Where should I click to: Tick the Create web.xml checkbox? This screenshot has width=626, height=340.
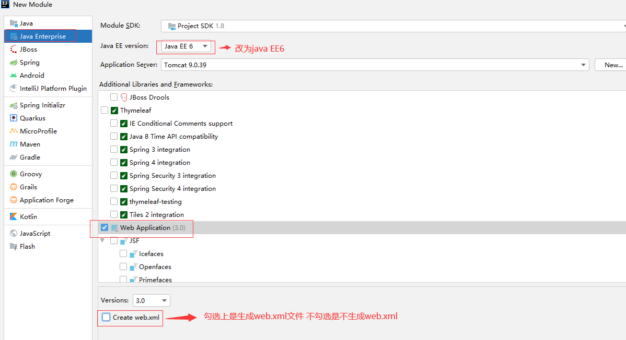(106, 317)
